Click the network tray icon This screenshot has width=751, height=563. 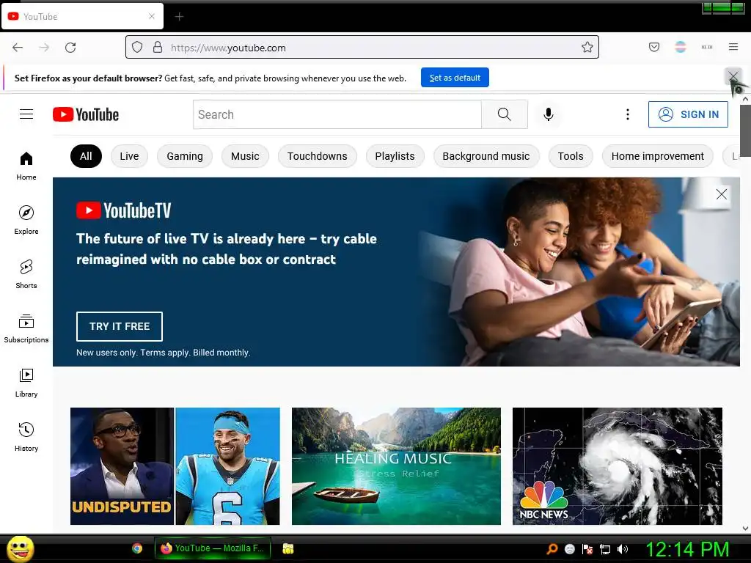(x=605, y=549)
